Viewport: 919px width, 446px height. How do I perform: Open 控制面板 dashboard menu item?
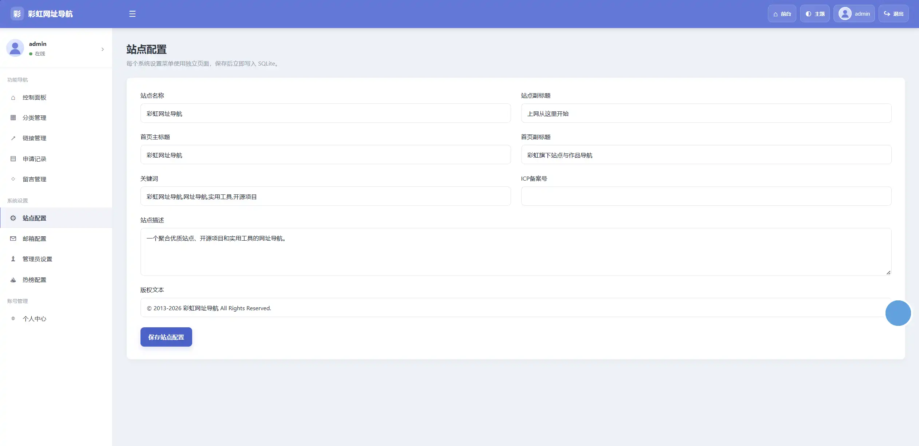coord(56,98)
